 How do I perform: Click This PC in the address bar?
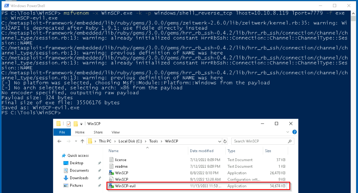(105, 141)
